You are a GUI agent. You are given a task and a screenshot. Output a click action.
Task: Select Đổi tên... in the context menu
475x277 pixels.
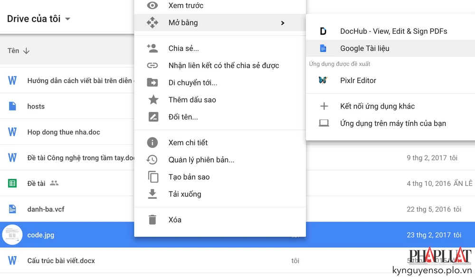(183, 117)
